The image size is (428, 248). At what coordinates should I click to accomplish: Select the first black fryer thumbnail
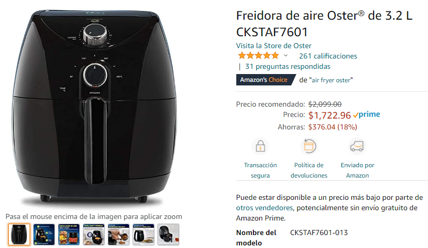[x=19, y=235]
